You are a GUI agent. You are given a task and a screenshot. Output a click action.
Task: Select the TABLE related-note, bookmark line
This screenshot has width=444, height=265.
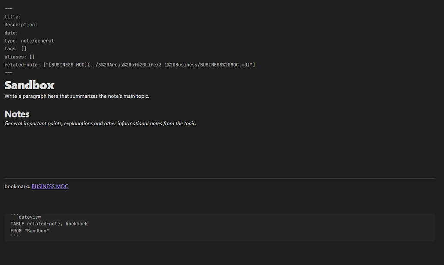48,223
